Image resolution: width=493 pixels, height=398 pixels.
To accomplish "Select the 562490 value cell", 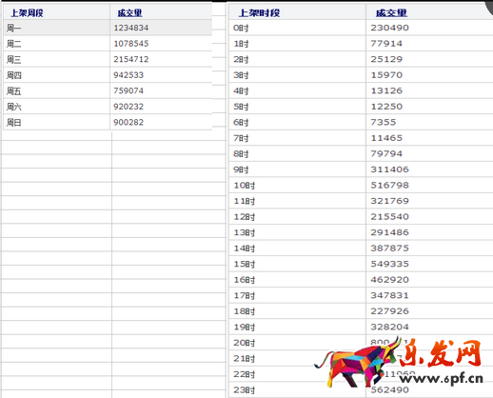I will pos(390,389).
